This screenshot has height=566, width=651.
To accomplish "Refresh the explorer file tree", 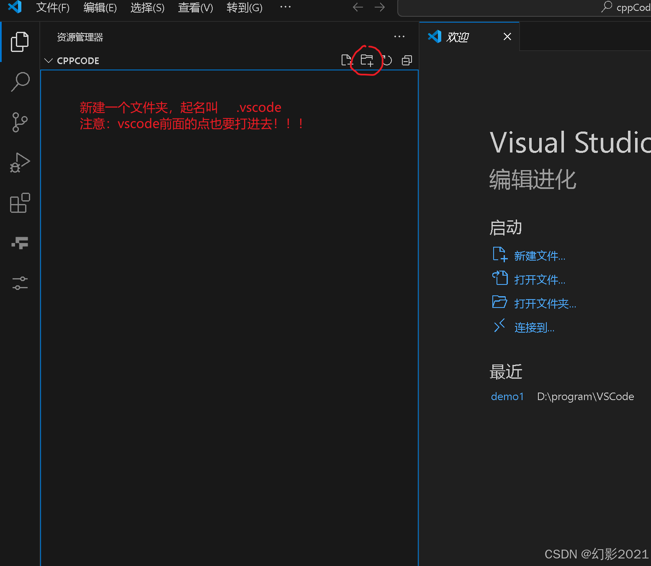I will point(387,60).
